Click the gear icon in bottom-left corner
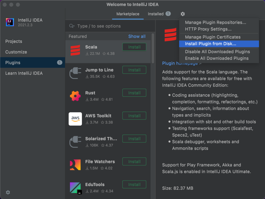 point(8,192)
